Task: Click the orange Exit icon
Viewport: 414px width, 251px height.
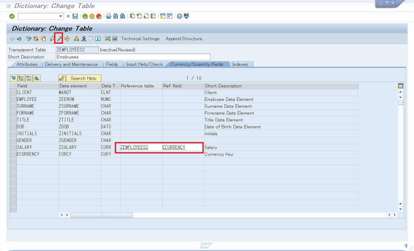Action: point(92,16)
